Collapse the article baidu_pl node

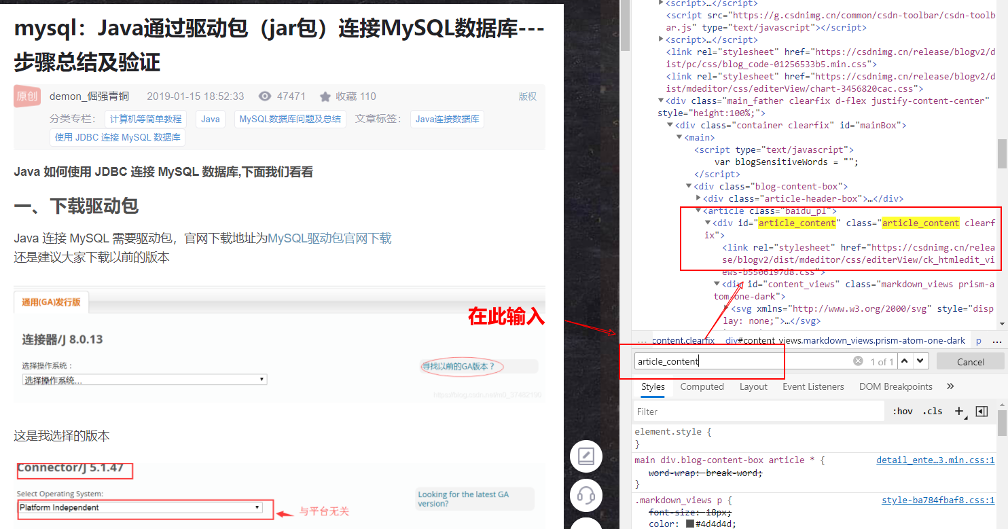[x=698, y=211]
